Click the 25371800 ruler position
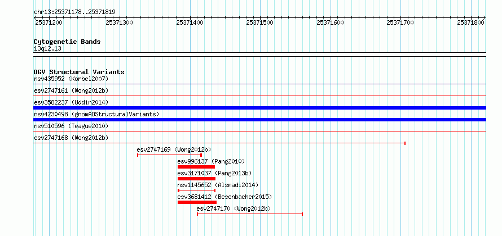The width and height of the screenshot is (502, 236). [x=471, y=22]
